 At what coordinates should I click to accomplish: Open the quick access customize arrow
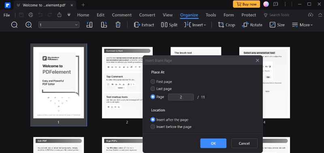(69, 15)
